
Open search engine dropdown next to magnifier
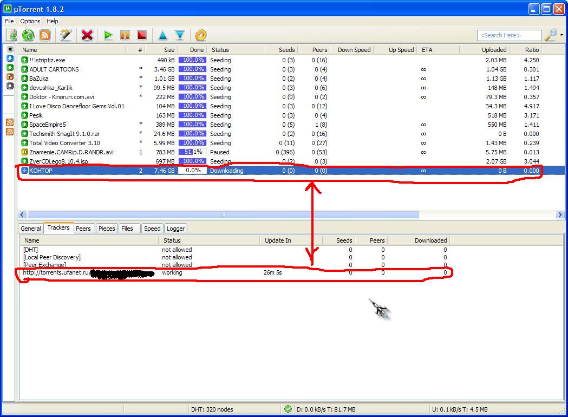[562, 35]
